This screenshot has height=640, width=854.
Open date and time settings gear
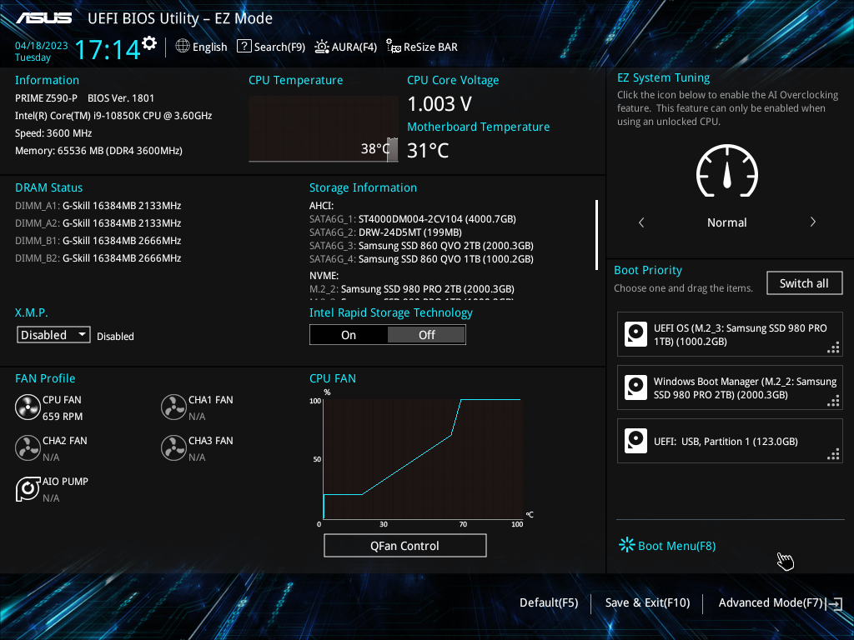[149, 42]
